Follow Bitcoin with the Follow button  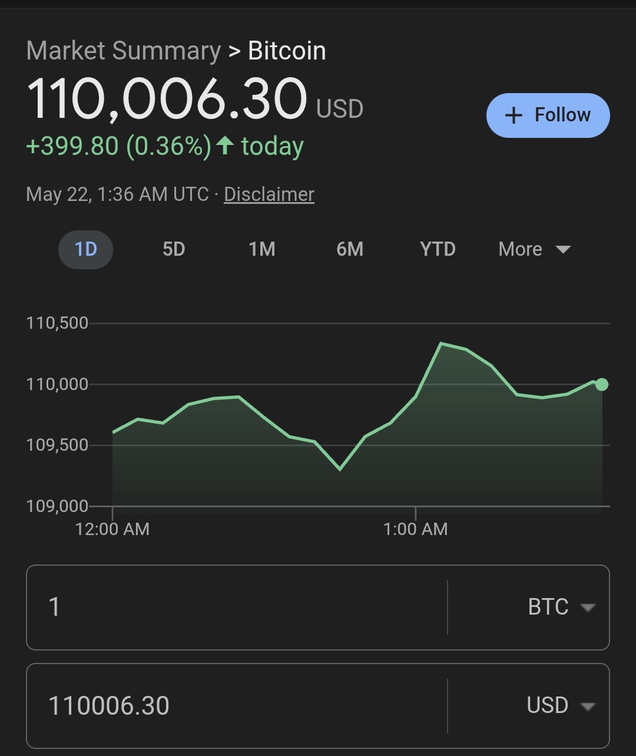tap(548, 115)
